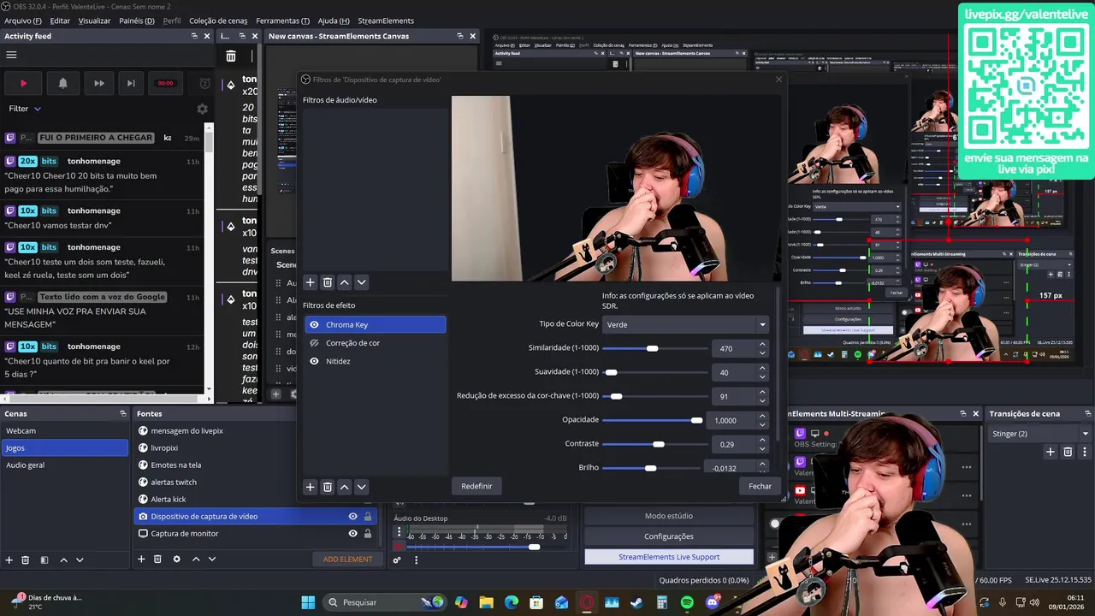Viewport: 1095px width, 616px height.
Task: Open the StreamElements menu
Action: [386, 21]
